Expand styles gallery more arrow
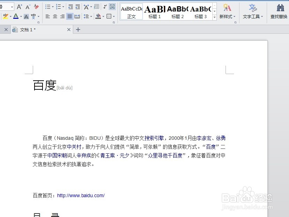Screen dimensions: 289x217 [x=214, y=17]
